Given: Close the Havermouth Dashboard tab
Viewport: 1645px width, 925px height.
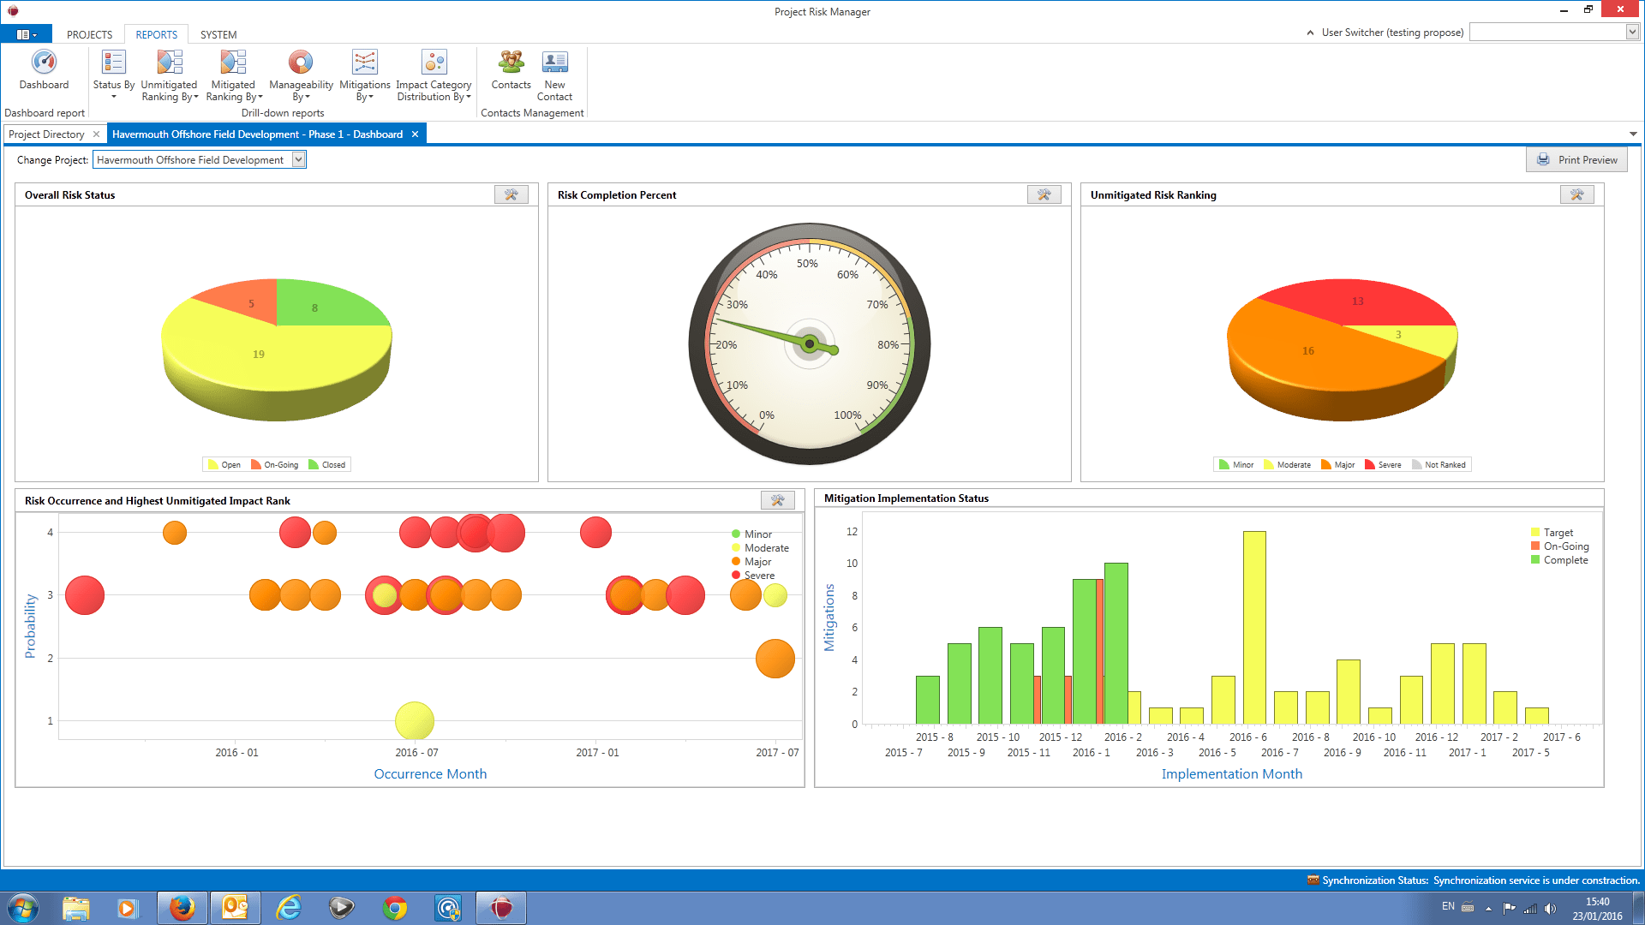Looking at the screenshot, I should click(x=415, y=134).
